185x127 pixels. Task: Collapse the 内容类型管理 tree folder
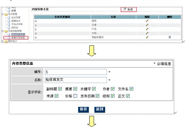point(3,31)
